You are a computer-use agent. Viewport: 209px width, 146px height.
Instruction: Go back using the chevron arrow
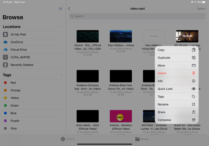point(69,9)
